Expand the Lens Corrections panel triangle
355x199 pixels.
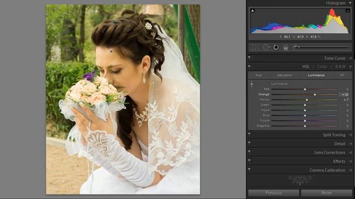tap(350, 153)
